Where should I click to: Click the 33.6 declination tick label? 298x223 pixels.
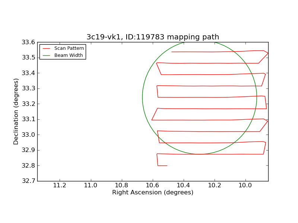click(x=28, y=42)
